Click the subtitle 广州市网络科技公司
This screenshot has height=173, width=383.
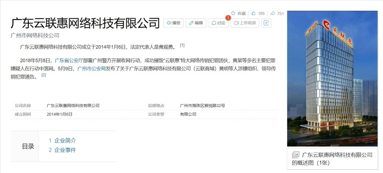point(35,36)
